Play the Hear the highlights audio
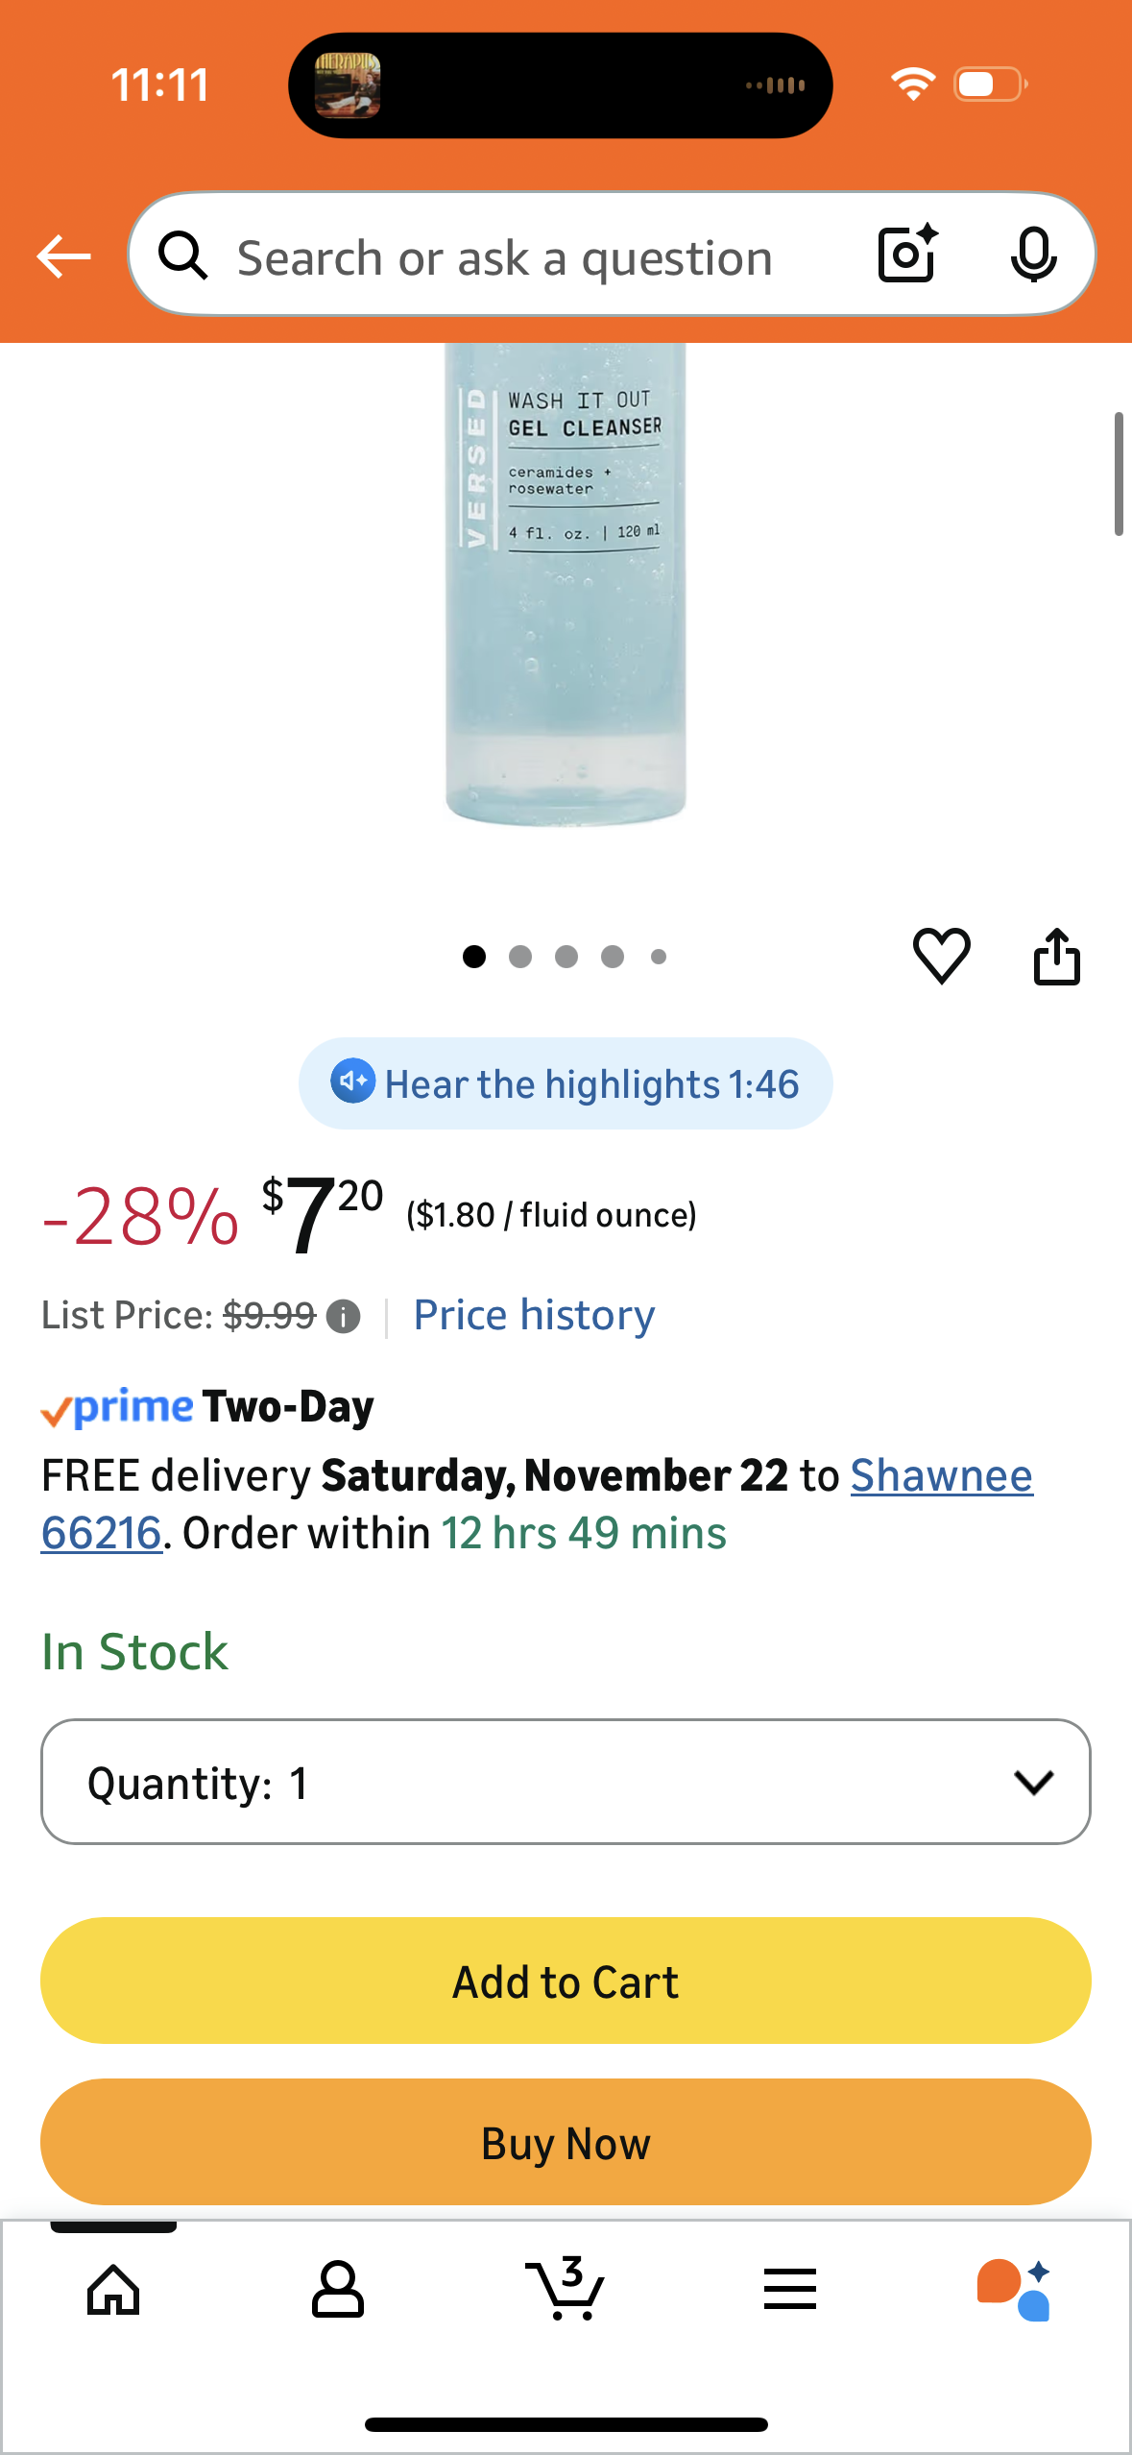The width and height of the screenshot is (1132, 2455). click(566, 1083)
